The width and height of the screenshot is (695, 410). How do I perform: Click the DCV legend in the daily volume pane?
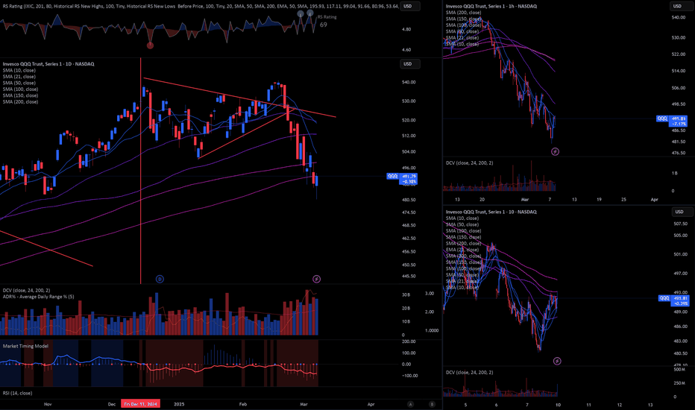click(26, 290)
